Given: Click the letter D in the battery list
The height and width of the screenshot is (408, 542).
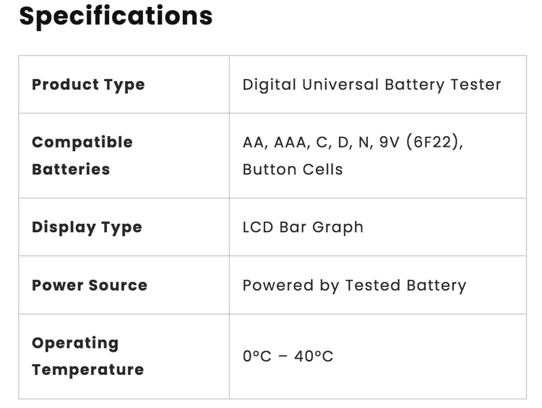Looking at the screenshot, I should point(344,143).
